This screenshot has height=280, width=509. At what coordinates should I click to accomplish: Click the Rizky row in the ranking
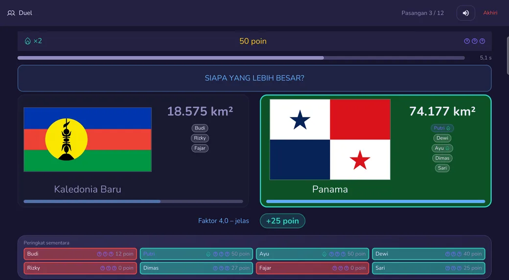80,268
